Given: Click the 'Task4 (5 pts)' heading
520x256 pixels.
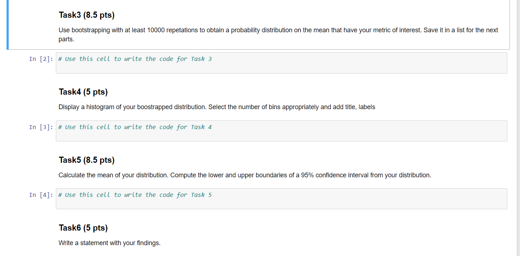Looking at the screenshot, I should pyautogui.click(x=83, y=92).
